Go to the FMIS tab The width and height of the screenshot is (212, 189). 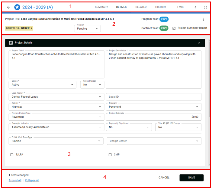point(180,7)
